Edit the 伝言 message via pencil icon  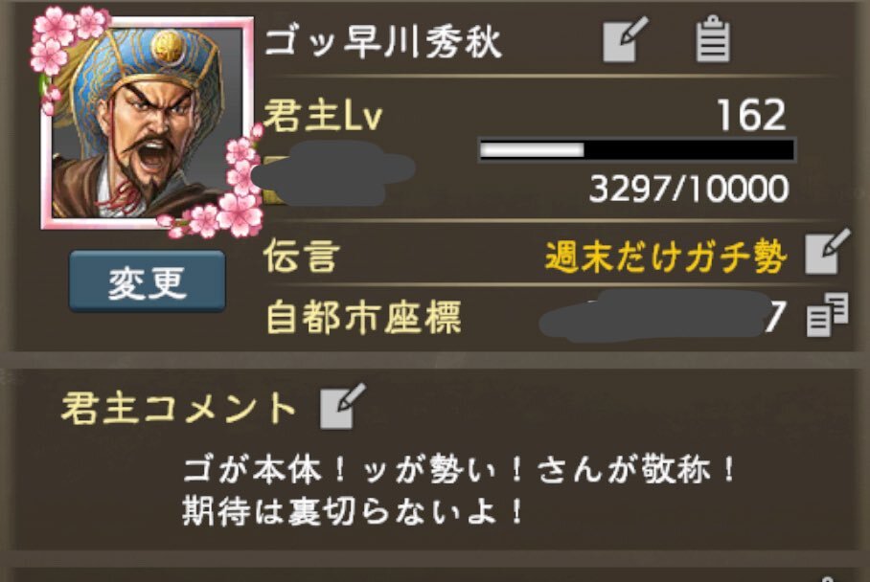(827, 252)
